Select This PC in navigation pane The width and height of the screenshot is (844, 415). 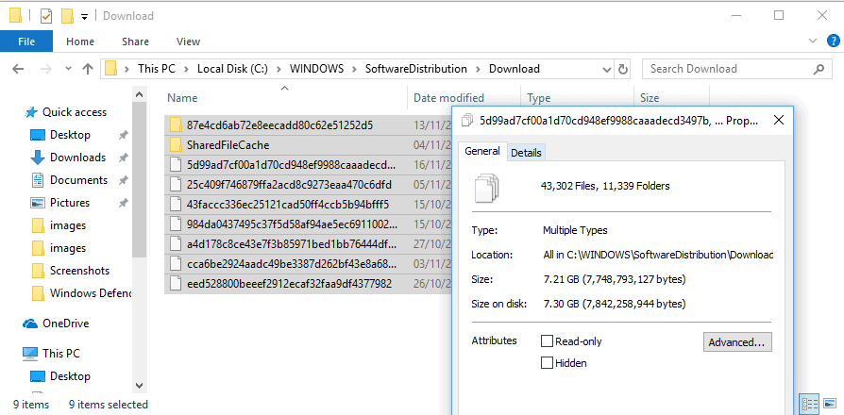point(60,353)
